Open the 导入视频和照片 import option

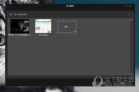click(x=21, y=15)
